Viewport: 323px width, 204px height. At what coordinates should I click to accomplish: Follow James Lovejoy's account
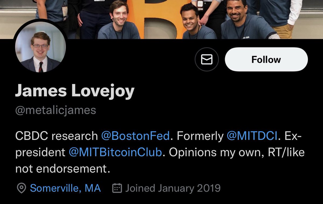click(266, 59)
